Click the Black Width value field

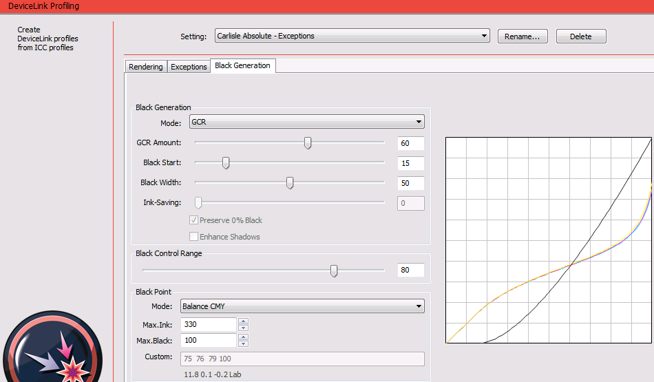tap(410, 183)
